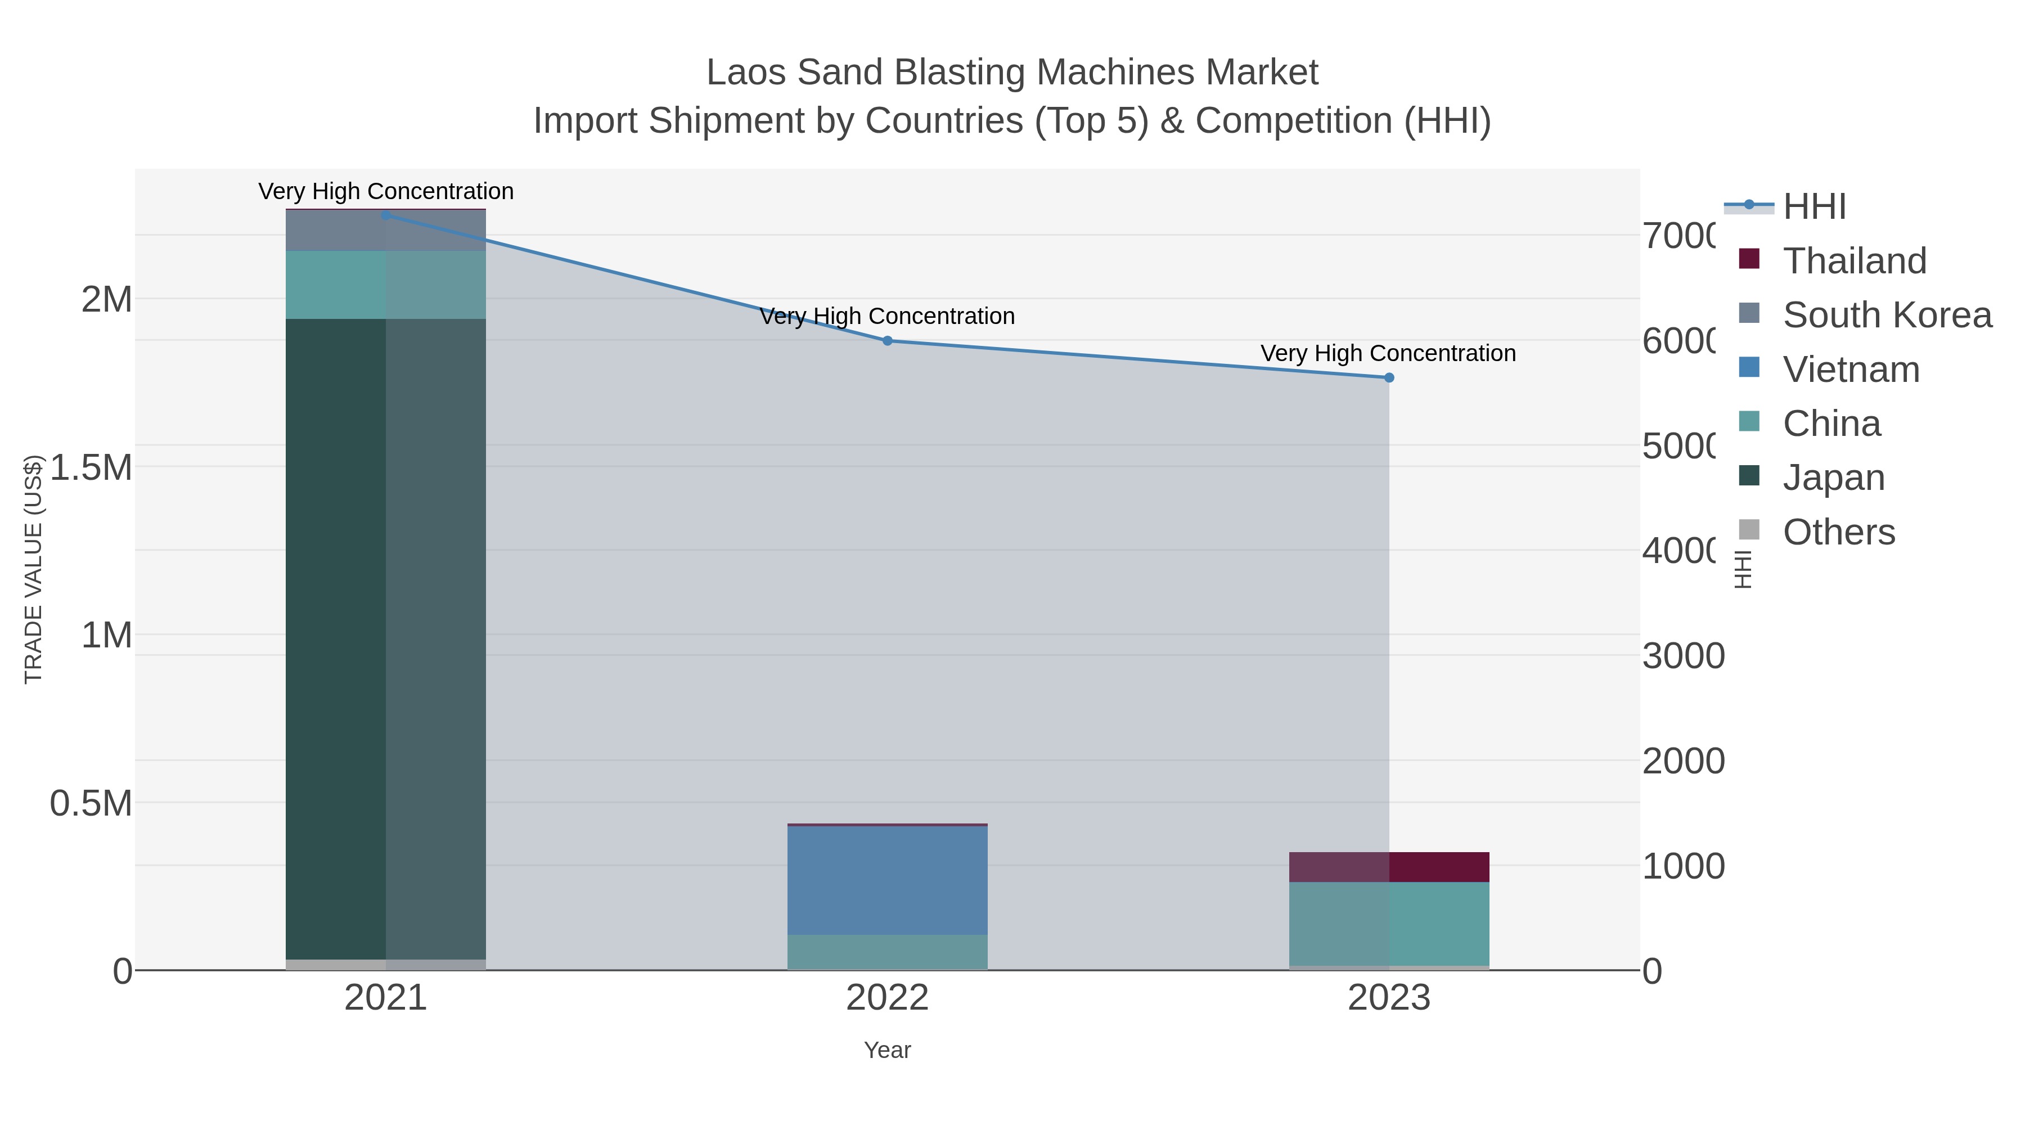2025x1139 pixels.
Task: Click the 1M tick on trade value axis
Action: (107, 635)
